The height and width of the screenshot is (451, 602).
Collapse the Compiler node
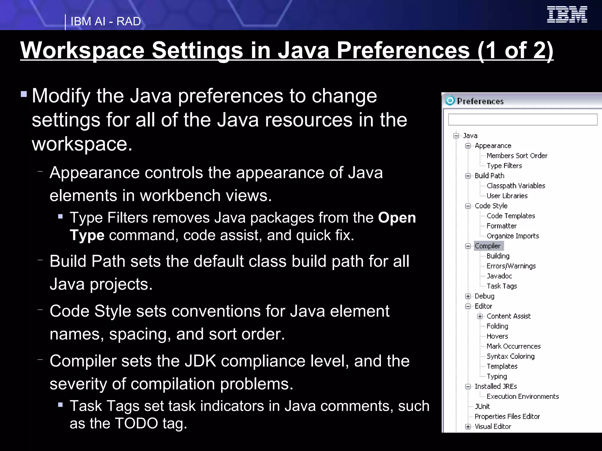point(468,246)
